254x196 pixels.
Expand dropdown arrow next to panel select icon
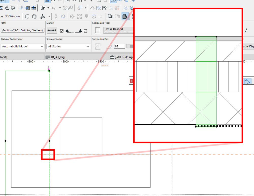[x=48, y=8]
